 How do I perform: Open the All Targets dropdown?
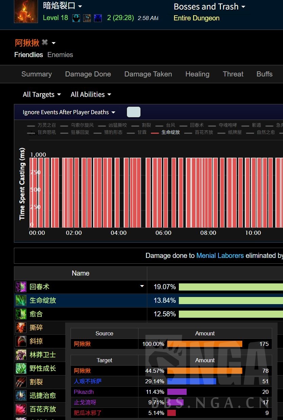tap(42, 94)
